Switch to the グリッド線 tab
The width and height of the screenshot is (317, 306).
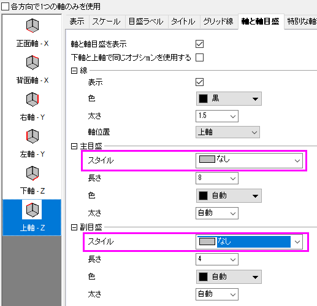(x=218, y=22)
